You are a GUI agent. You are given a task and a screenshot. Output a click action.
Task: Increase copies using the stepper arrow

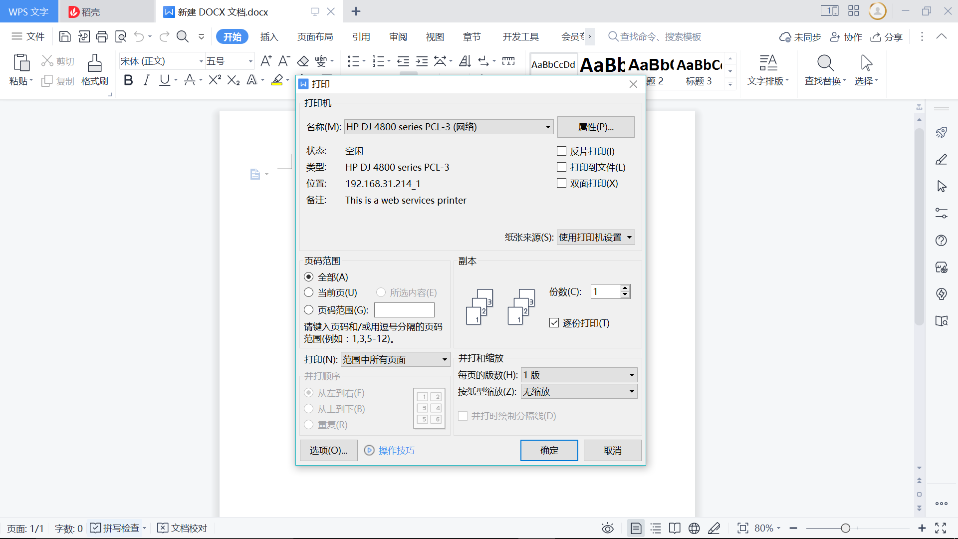625,288
